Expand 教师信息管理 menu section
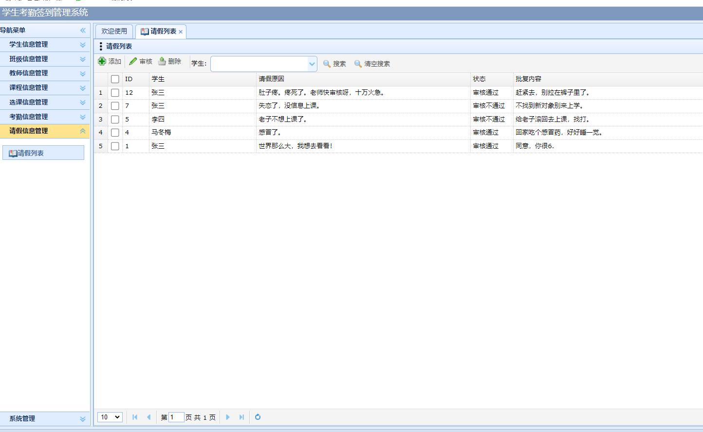 (x=83, y=74)
